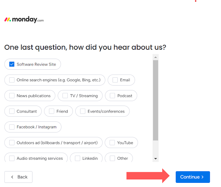
Task: Check the Other option
Action: [112, 158]
